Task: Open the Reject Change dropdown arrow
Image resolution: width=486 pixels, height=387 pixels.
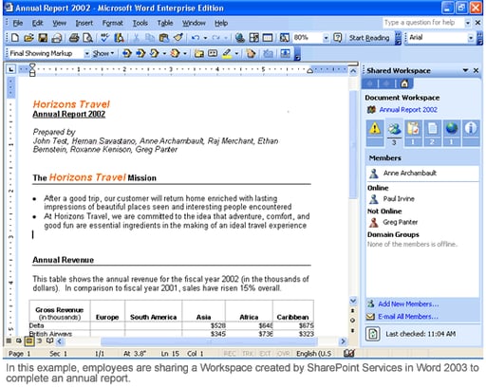Action: tap(185, 53)
